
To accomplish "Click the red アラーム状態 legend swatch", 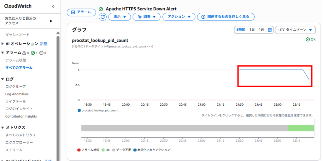I will click(x=79, y=150).
